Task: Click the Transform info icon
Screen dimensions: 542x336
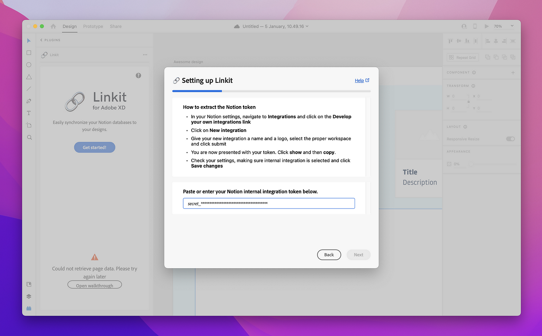Action: (x=473, y=86)
